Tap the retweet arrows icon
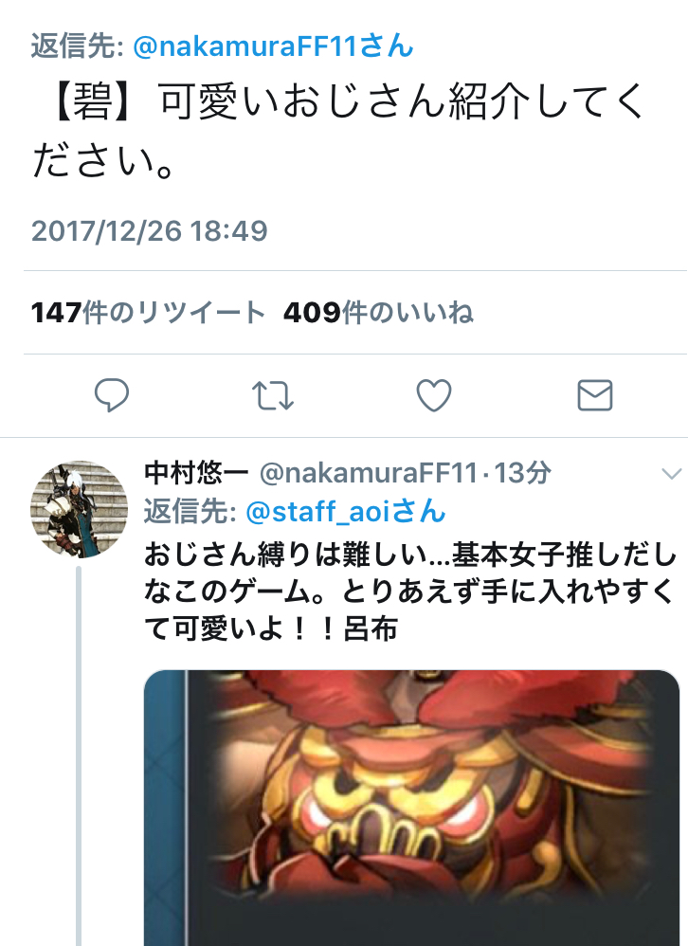Screen dimensions: 688x946 click(x=273, y=396)
